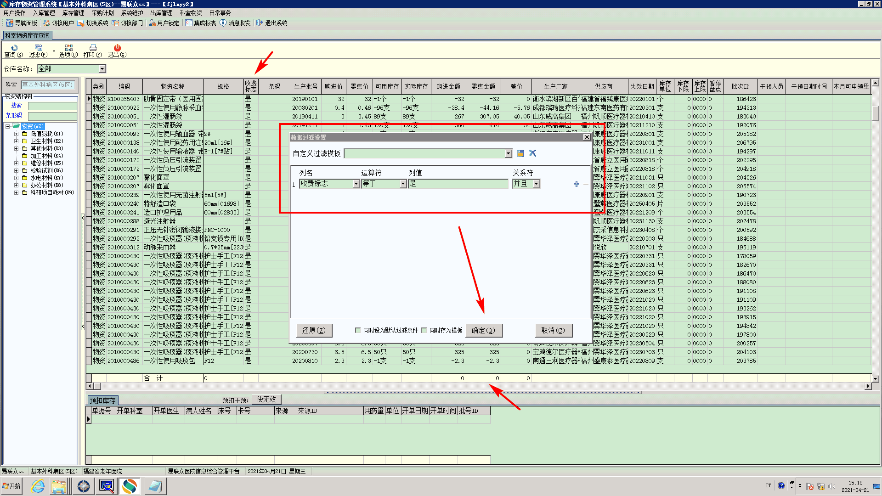Open the 运算符 等于 dropdown

click(403, 184)
